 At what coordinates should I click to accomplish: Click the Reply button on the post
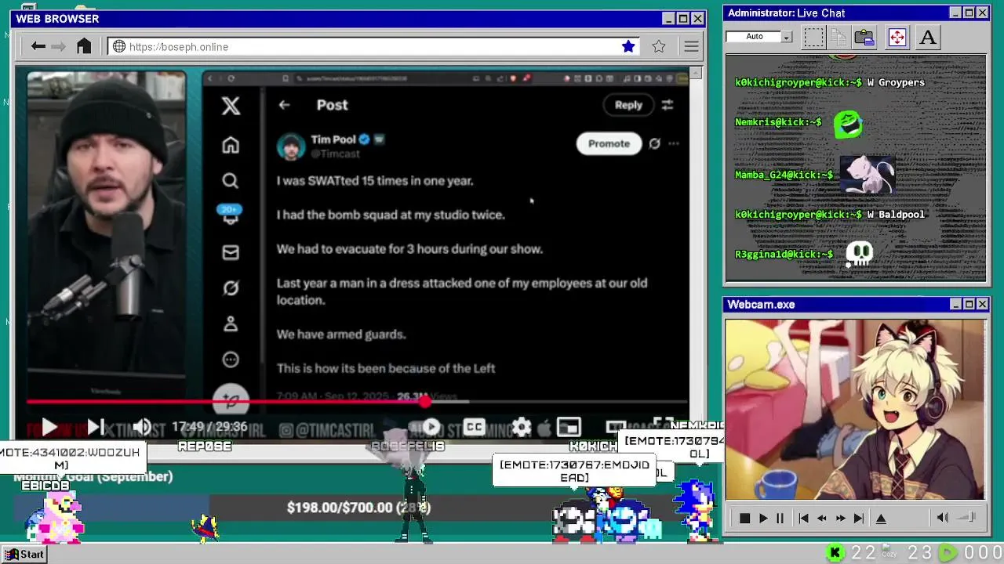[x=628, y=105]
